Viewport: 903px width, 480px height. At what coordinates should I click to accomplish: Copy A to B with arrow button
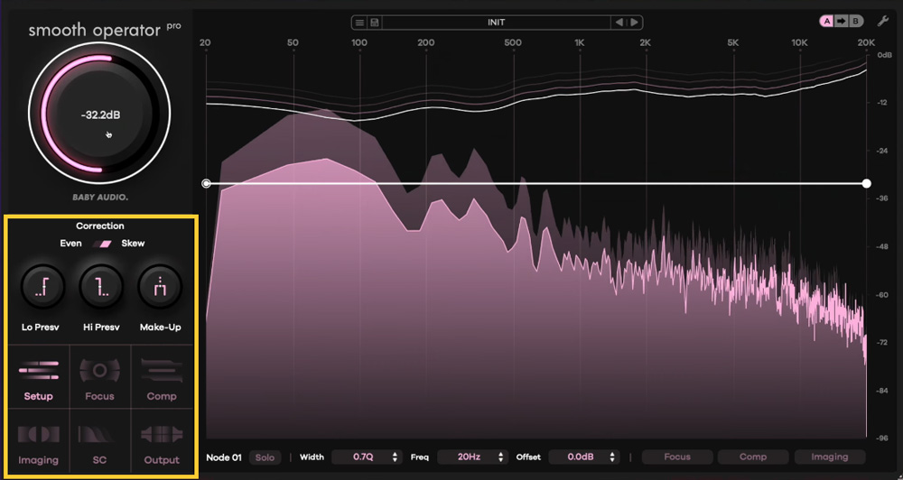coord(842,22)
